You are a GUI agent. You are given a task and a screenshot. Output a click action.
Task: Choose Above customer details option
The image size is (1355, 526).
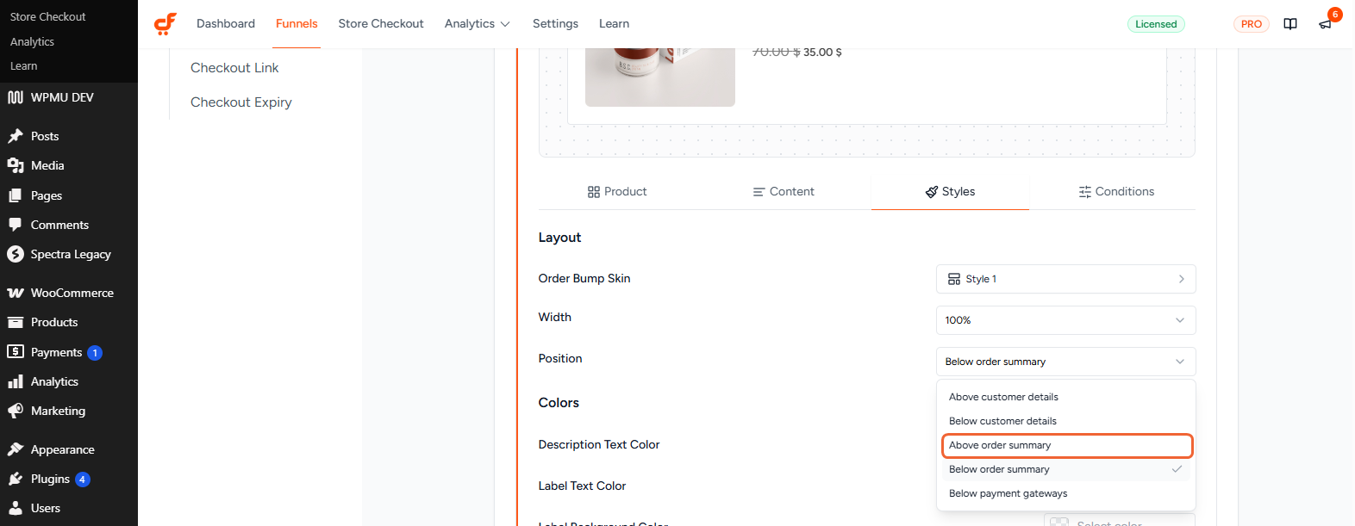1066,397
